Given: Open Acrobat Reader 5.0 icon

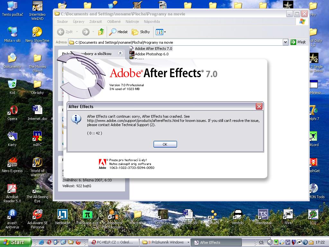Looking at the screenshot, I should [13, 193].
